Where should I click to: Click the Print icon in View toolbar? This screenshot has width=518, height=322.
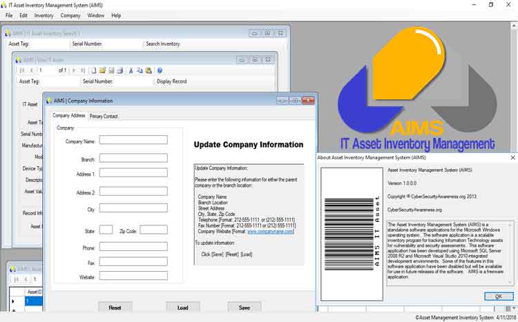[119, 70]
